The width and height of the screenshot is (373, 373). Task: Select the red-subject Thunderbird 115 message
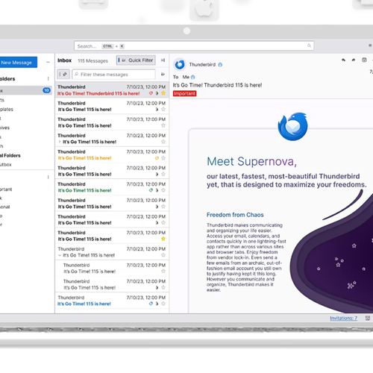click(112, 90)
